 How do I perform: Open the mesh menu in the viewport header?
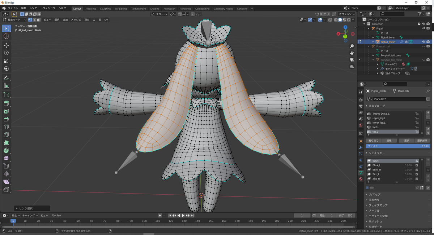coord(76,20)
